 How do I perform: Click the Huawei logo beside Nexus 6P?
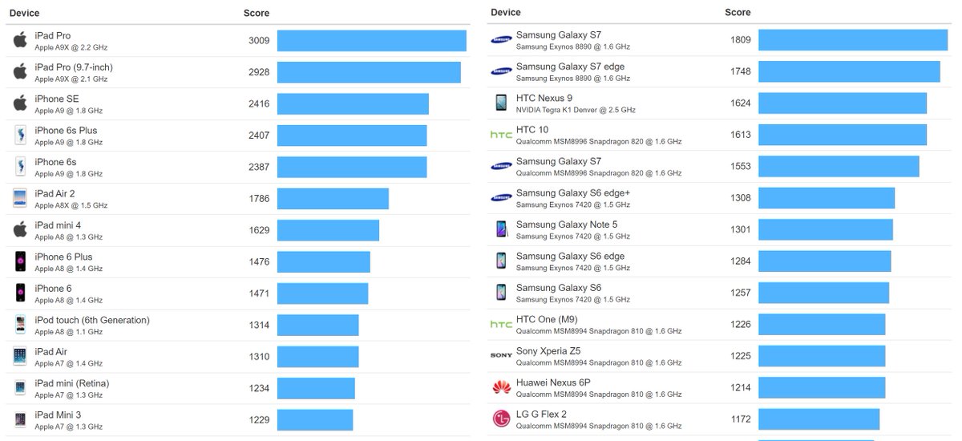[x=501, y=388]
